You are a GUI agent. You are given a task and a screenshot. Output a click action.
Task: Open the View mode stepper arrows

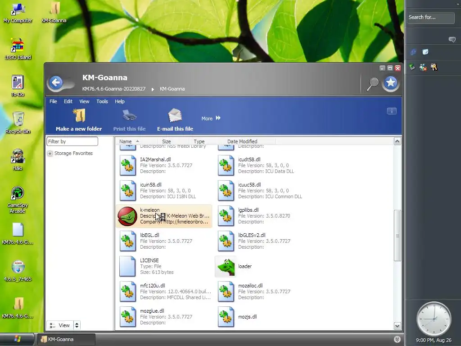pos(77,325)
